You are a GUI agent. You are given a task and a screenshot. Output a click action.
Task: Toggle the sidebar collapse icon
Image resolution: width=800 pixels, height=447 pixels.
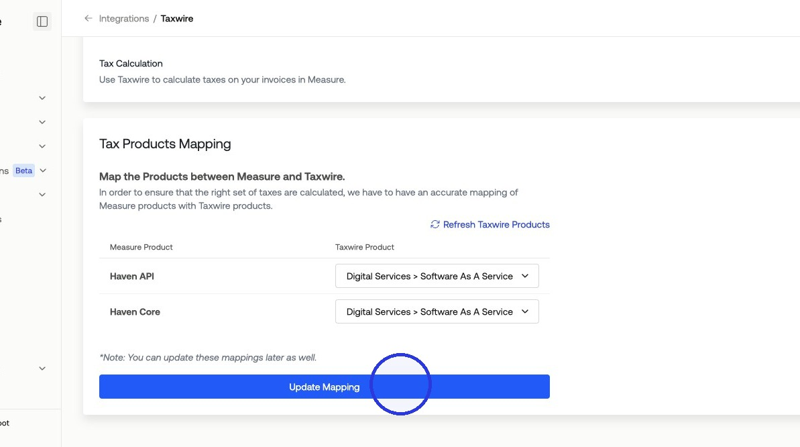click(42, 21)
